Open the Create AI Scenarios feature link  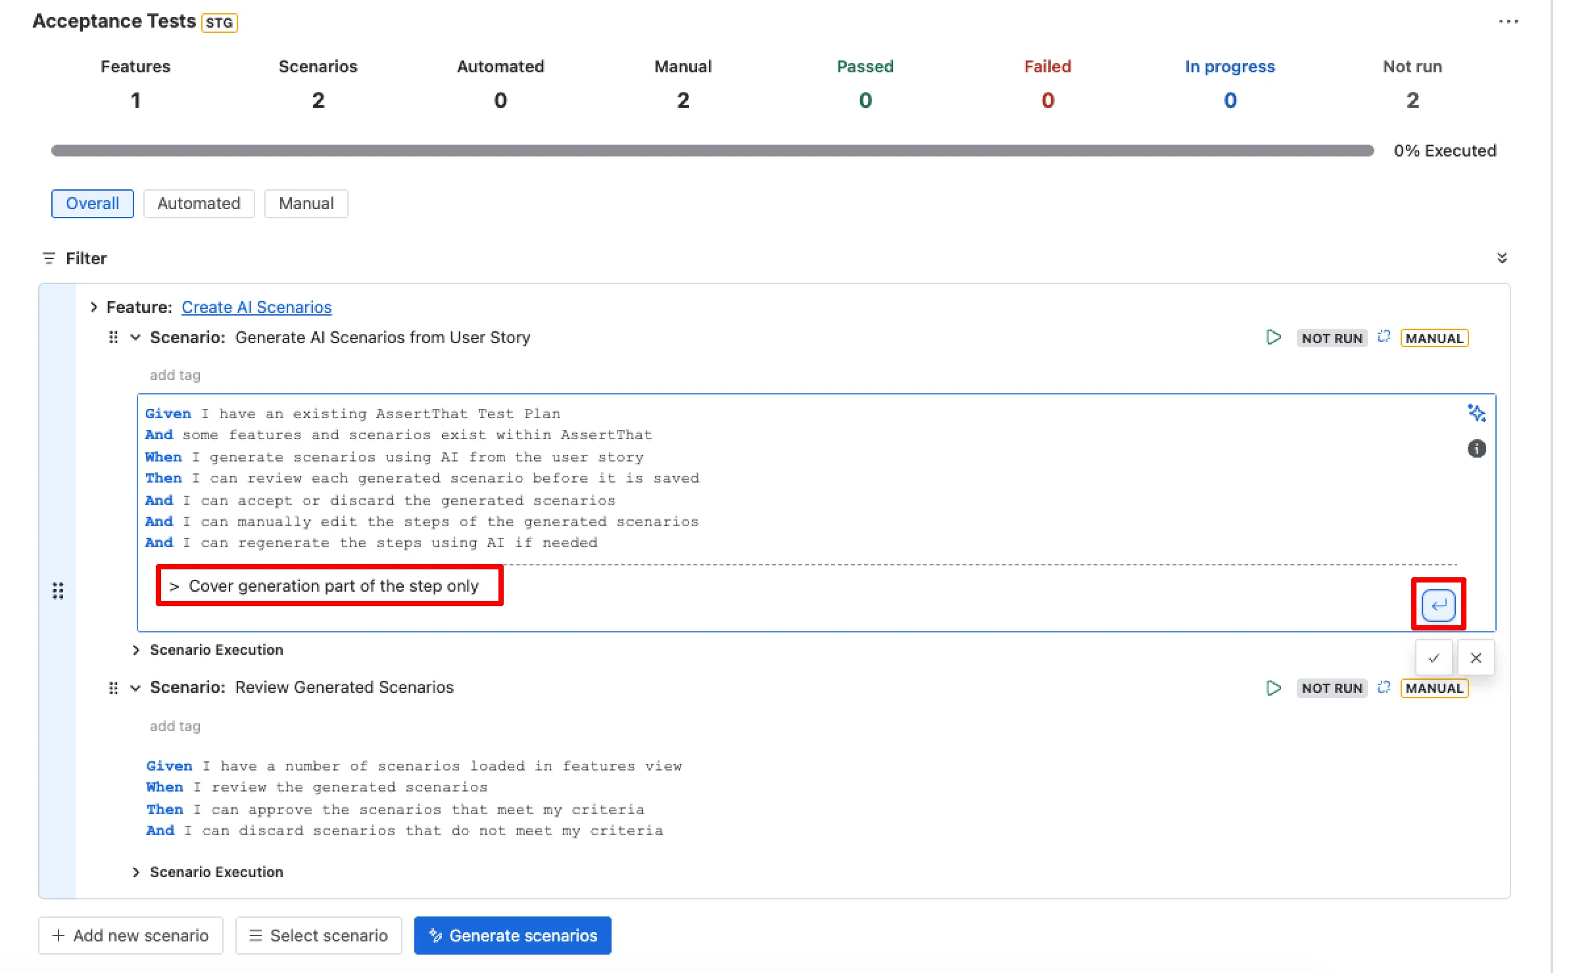coord(256,307)
